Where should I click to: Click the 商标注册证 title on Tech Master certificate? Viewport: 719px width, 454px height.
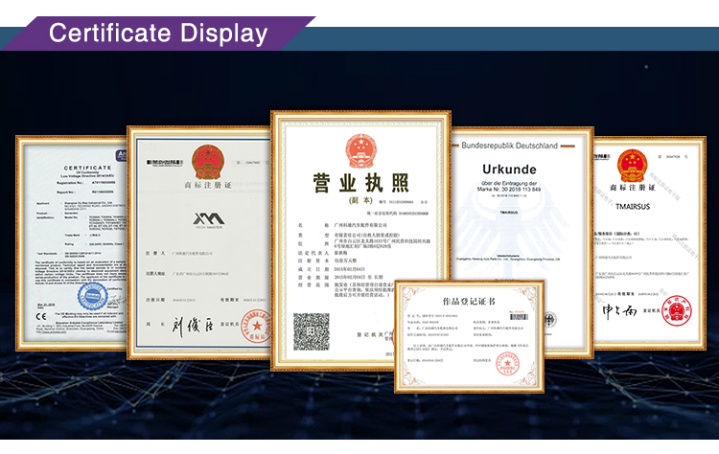[x=208, y=186]
